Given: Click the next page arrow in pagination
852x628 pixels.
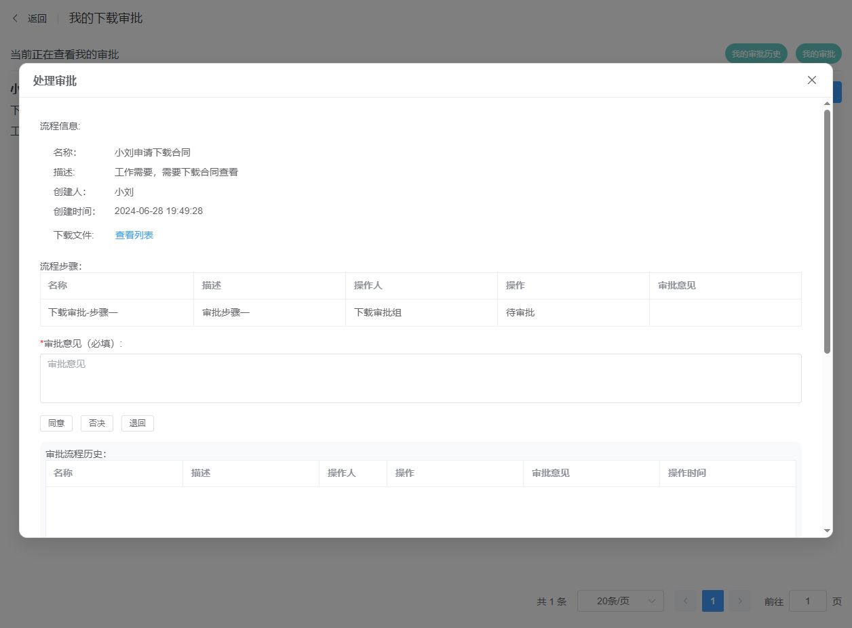Looking at the screenshot, I should [740, 601].
